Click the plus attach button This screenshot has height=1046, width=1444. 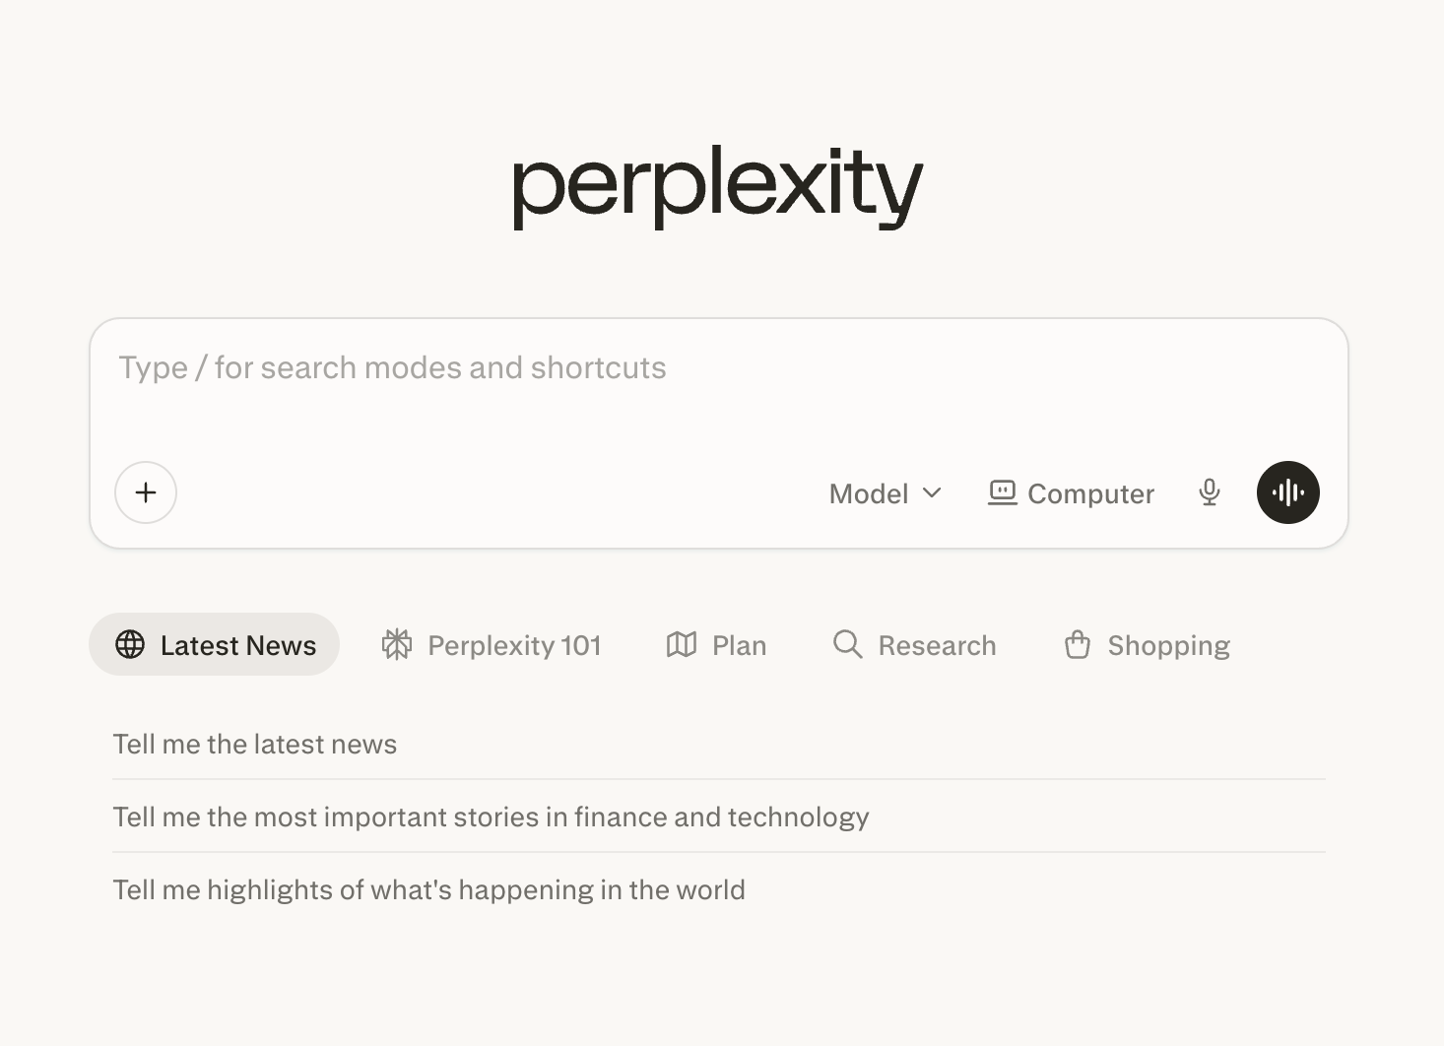[x=146, y=492]
